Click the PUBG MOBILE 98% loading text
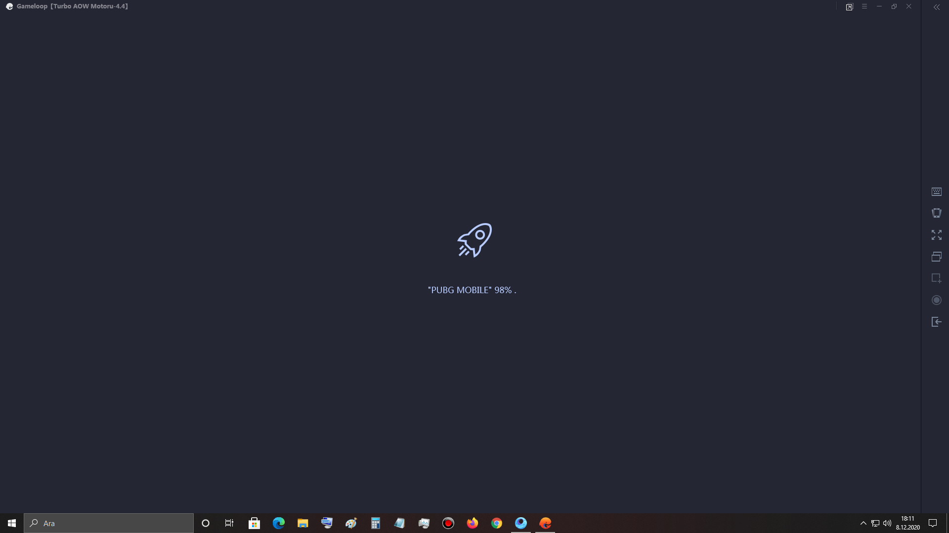The width and height of the screenshot is (949, 533). pos(472,290)
